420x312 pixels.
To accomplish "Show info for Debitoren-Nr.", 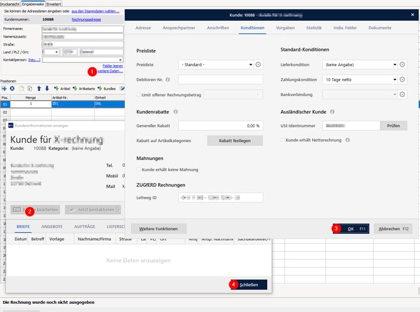I will tap(167, 79).
